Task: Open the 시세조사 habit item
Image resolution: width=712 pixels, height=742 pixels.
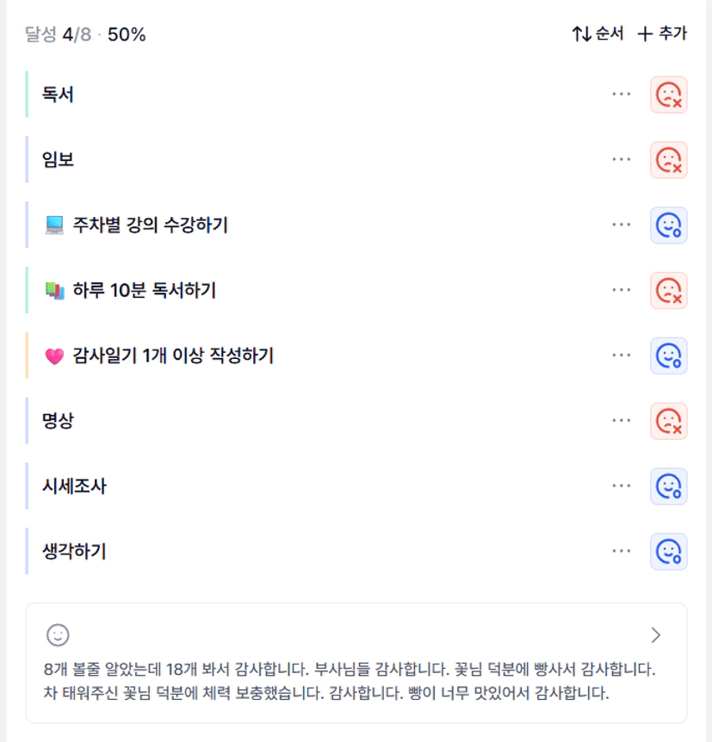Action: tap(75, 486)
